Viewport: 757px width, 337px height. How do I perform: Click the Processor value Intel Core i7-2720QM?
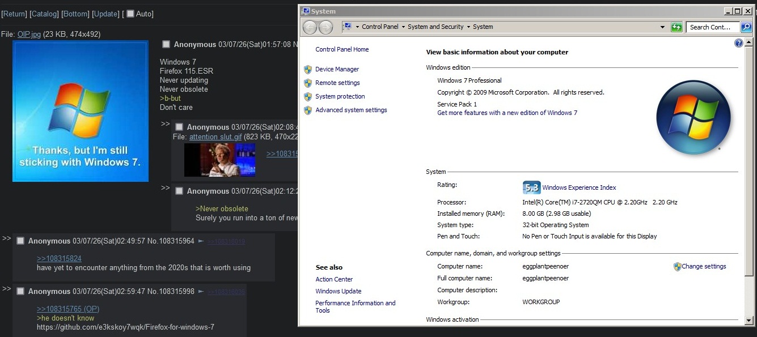(600, 202)
